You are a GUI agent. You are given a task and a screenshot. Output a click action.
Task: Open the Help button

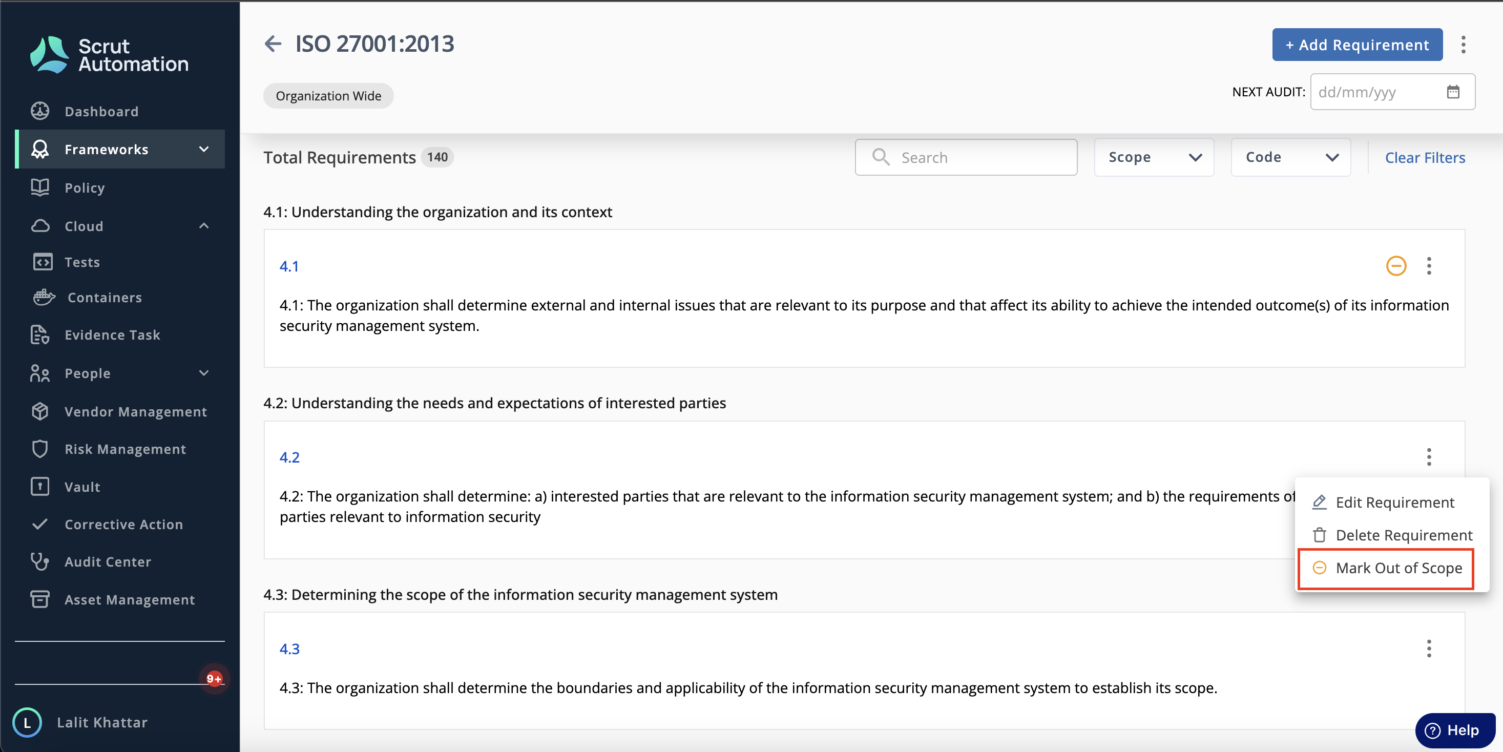coord(1455,730)
